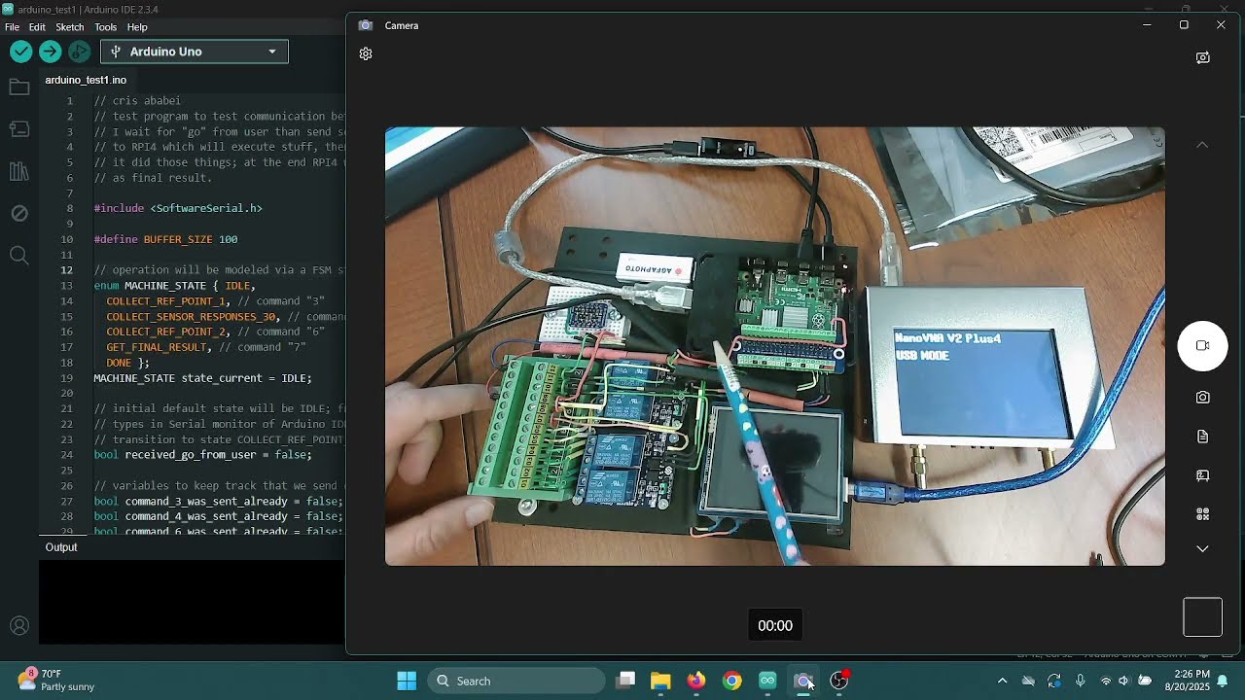Screen dimensions: 1245x700
Task: Open the Search sidebar icon in Arduino IDE
Action: tap(18, 256)
